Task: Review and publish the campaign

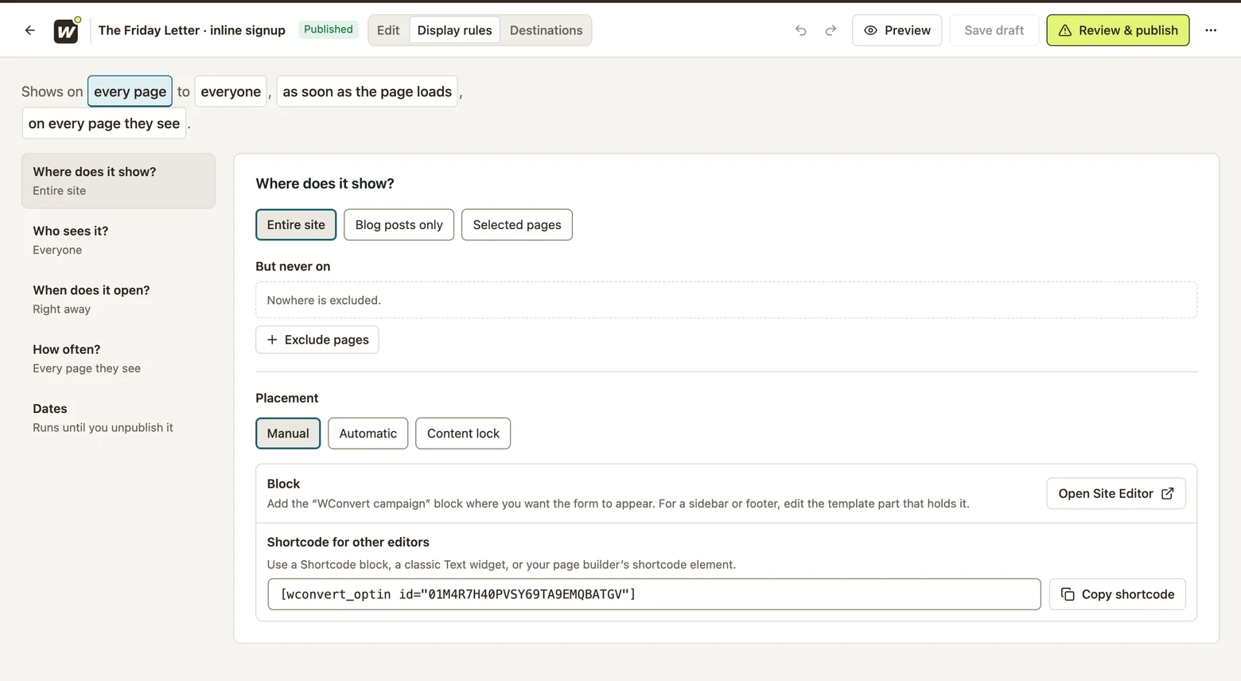Action: click(1118, 30)
